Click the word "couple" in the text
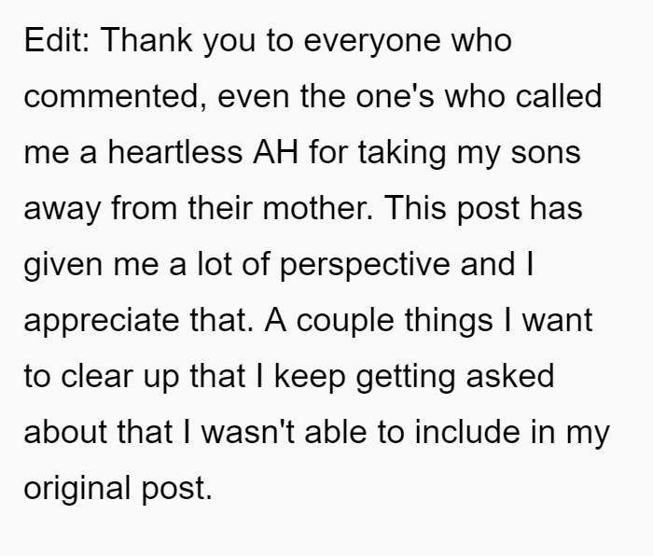Viewport: 653px width, 556px height. point(345,322)
